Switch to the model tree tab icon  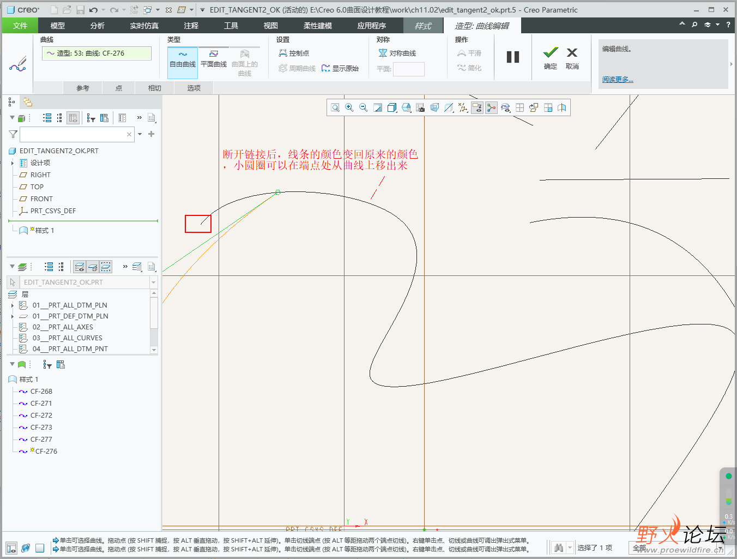11,102
